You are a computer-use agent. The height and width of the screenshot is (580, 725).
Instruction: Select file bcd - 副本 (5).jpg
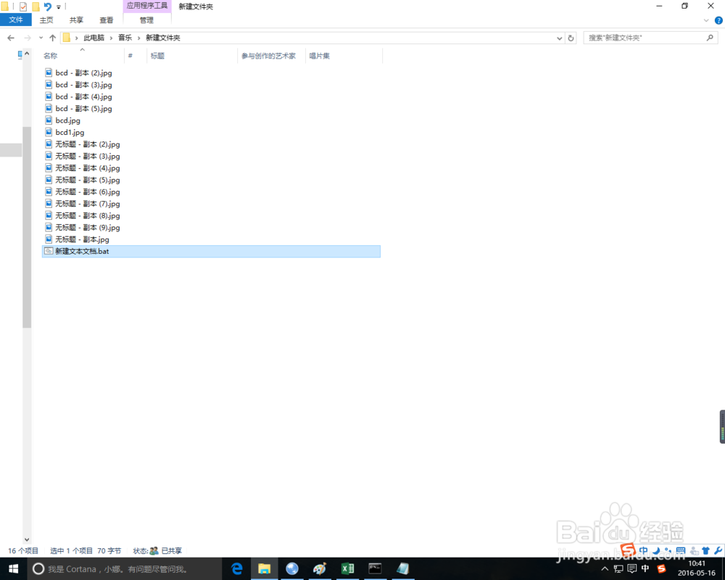pos(83,109)
